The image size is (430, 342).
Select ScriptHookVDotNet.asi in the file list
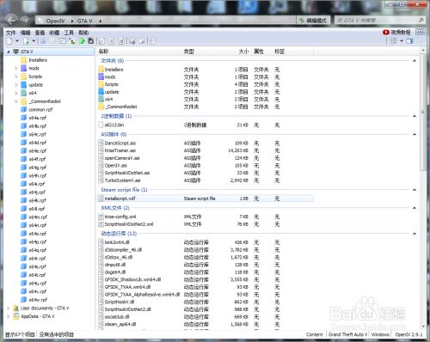point(127,173)
